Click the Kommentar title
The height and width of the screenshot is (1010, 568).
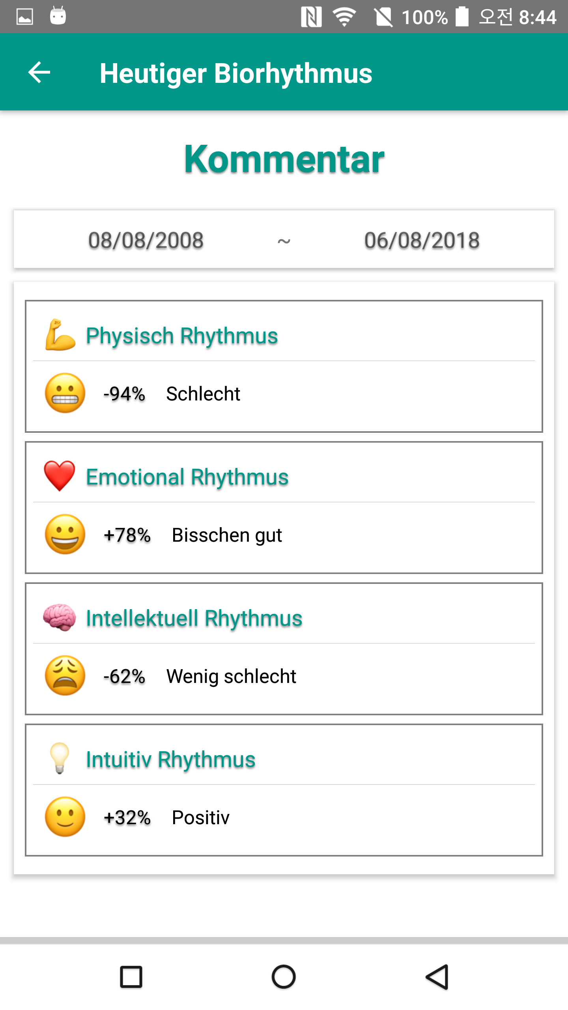(x=284, y=159)
